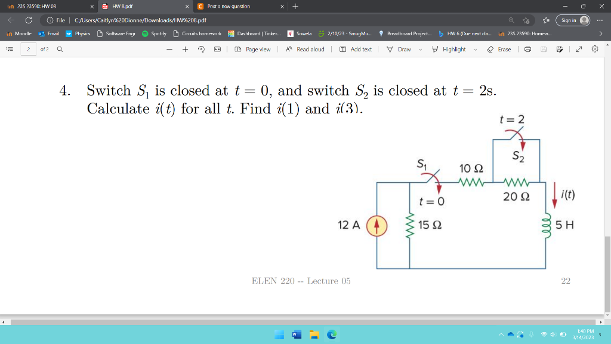611x344 pixels.
Task: Select the Erase tool
Action: pos(500,50)
